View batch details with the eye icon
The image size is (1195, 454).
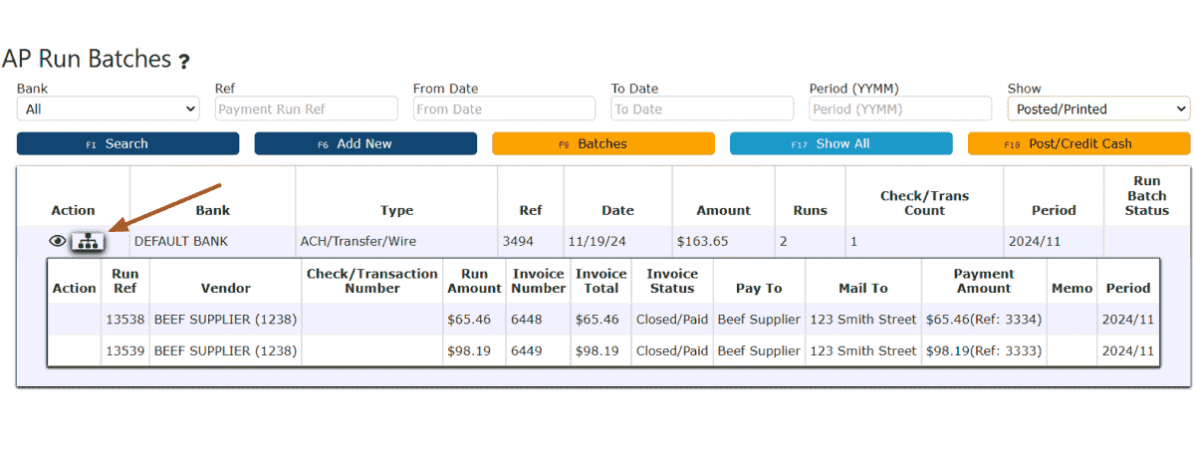point(58,241)
